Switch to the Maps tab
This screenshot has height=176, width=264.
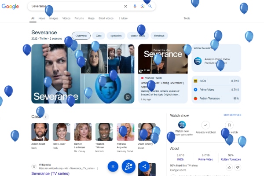pos(91,18)
